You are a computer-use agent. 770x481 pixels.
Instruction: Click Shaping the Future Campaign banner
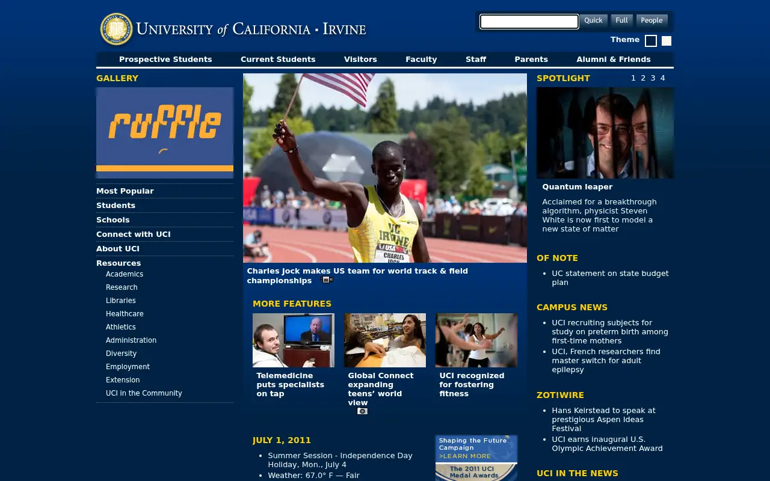coord(476,449)
